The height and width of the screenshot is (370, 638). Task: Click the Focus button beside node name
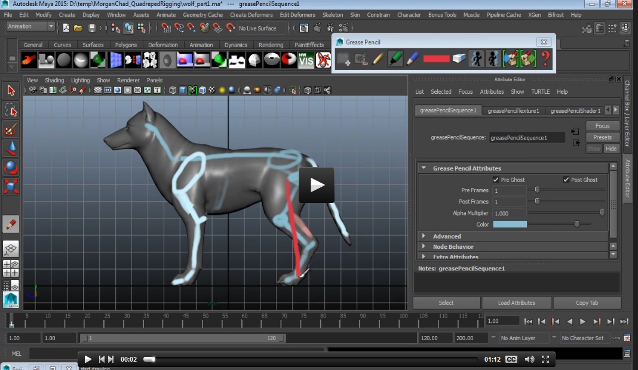[x=602, y=126]
